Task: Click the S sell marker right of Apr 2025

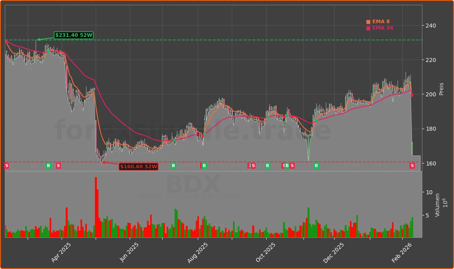Action: pos(58,165)
